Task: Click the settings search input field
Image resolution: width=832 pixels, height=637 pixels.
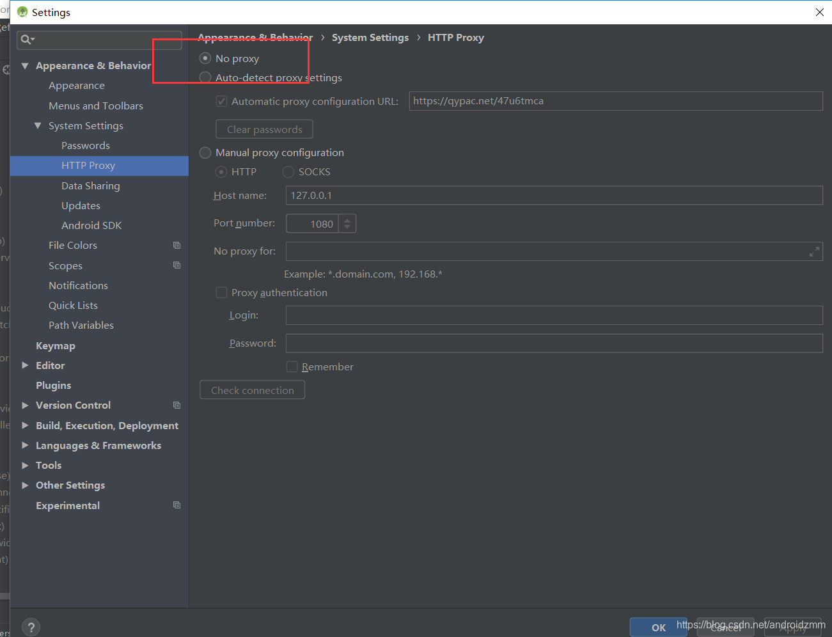Action: (x=99, y=40)
